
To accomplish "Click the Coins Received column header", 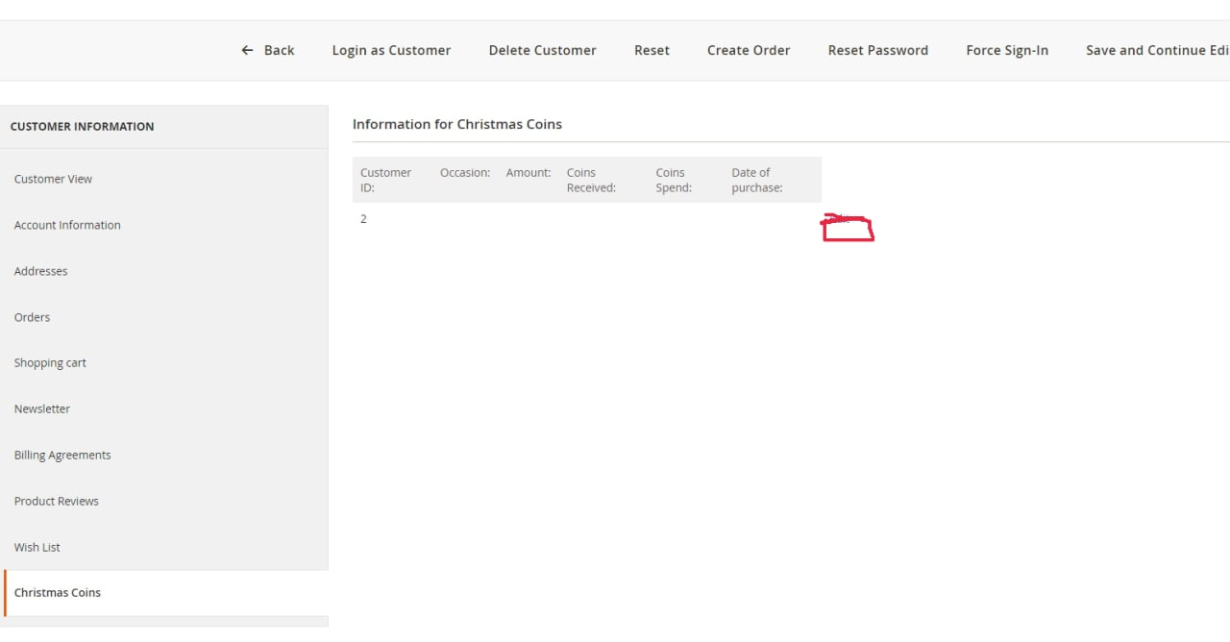I will (591, 180).
